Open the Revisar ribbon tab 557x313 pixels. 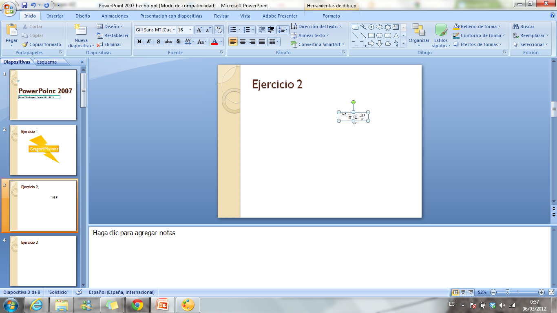tap(221, 16)
